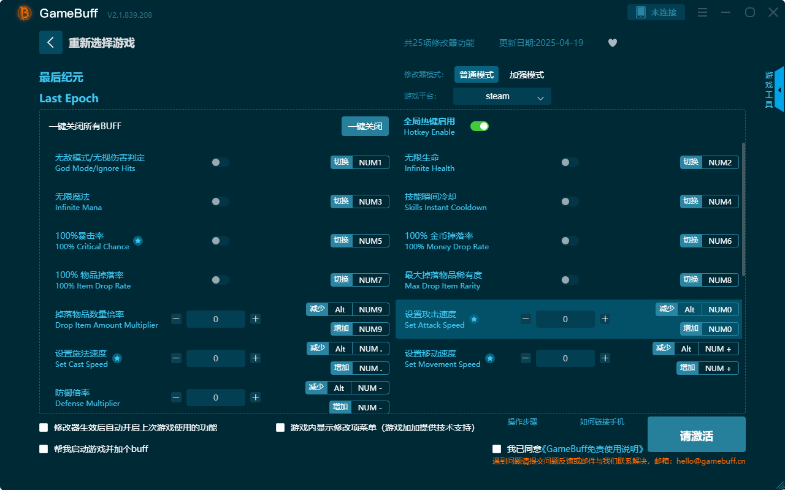785x490 pixels.
Task: Click the vertical scrollbar of the cheats list
Action: (744, 209)
